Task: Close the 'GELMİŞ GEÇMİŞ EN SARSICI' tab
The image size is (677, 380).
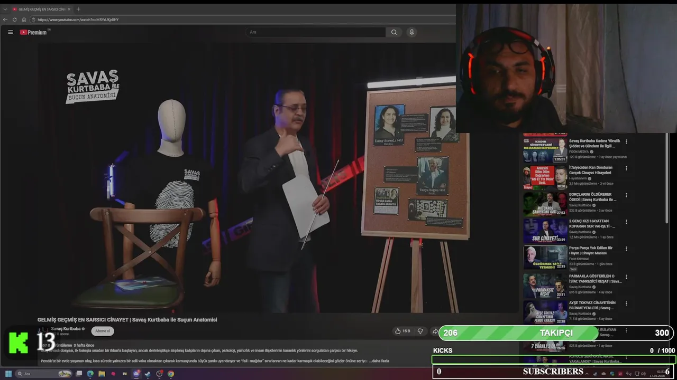Action: (69, 9)
